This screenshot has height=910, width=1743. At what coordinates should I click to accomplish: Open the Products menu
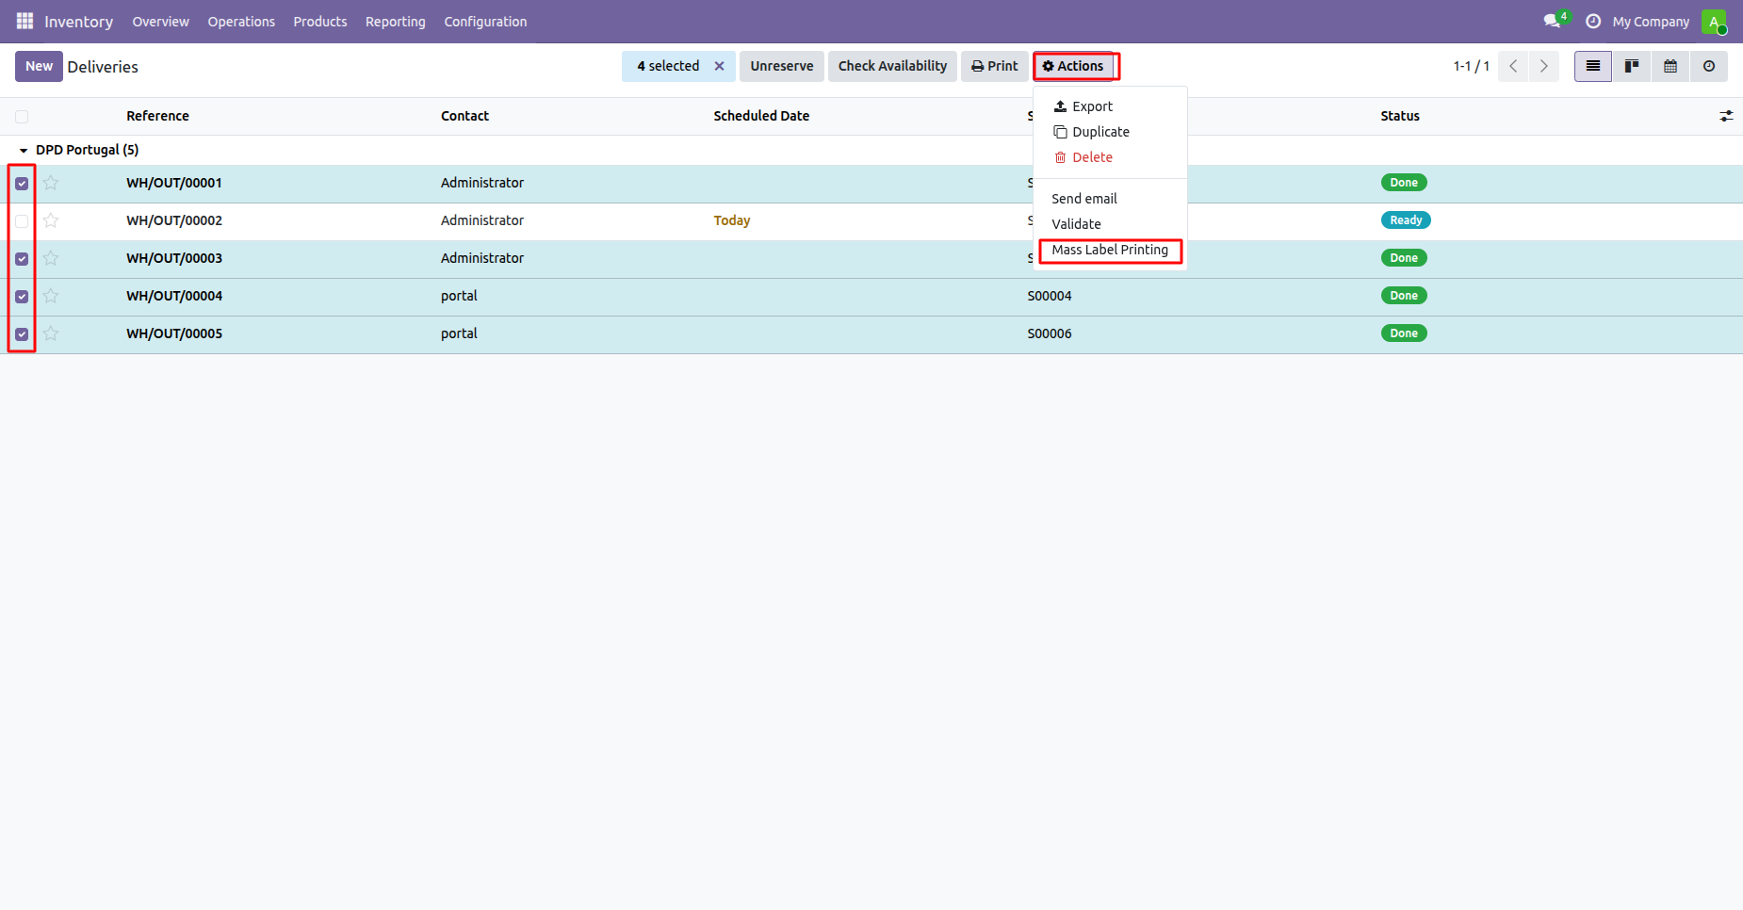point(320,22)
